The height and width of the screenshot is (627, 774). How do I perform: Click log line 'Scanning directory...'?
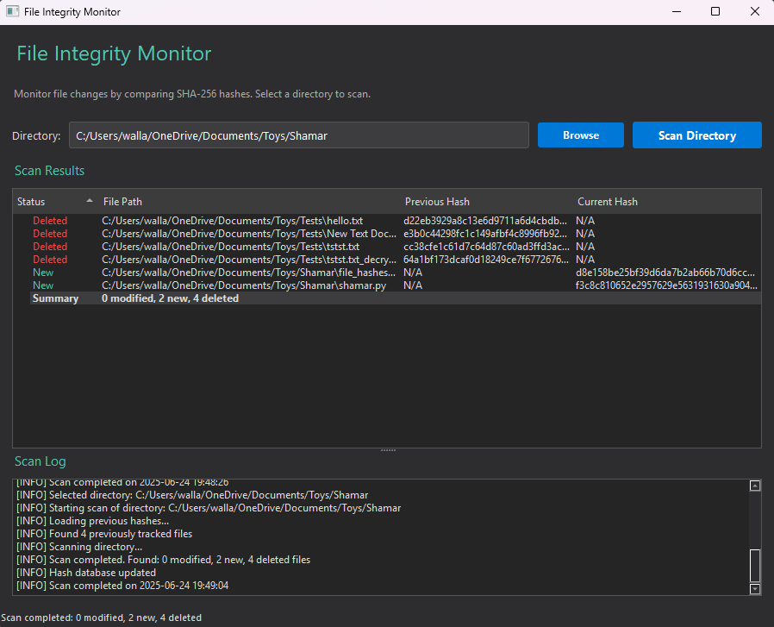[x=79, y=547]
